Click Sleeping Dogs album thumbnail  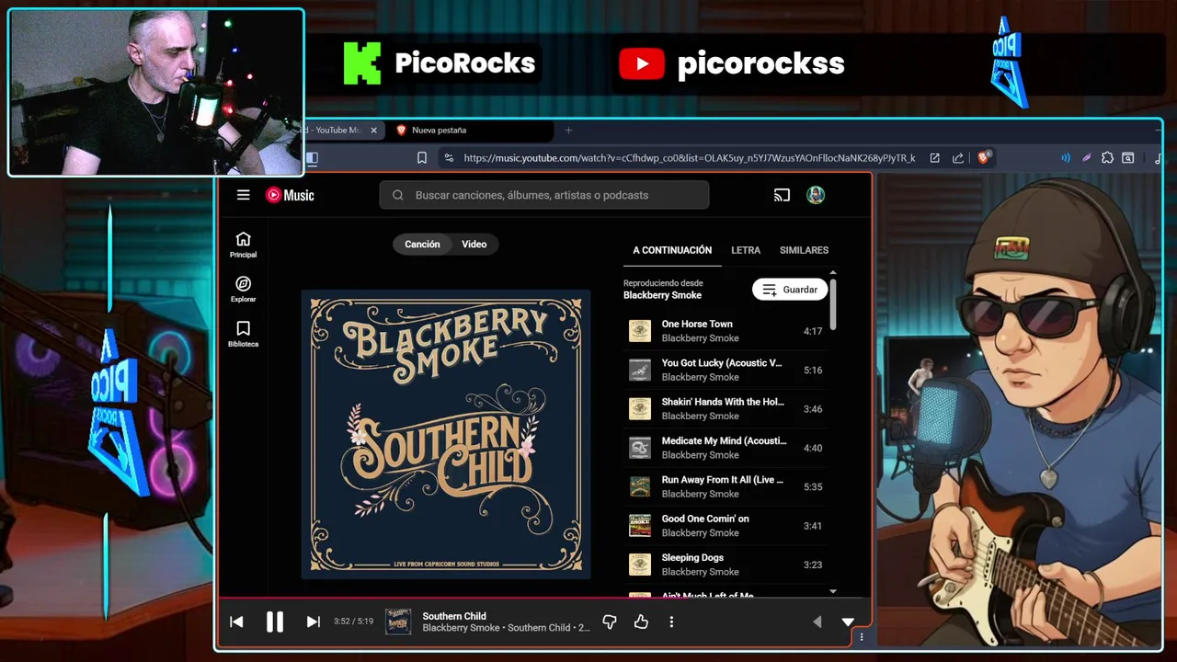tap(640, 565)
